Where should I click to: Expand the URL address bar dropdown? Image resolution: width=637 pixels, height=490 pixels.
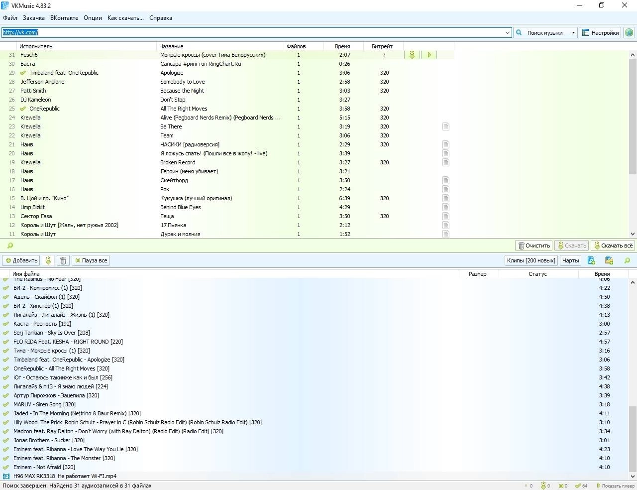pyautogui.click(x=508, y=32)
